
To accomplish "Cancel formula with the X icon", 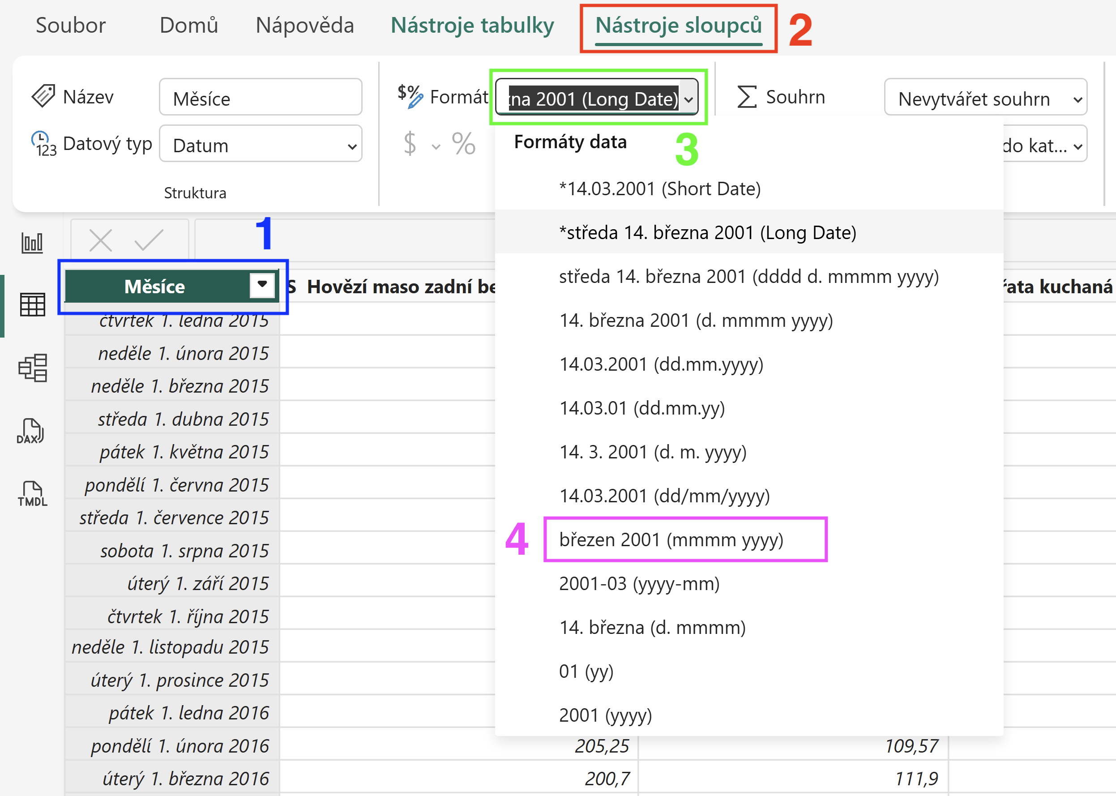I will click(100, 240).
